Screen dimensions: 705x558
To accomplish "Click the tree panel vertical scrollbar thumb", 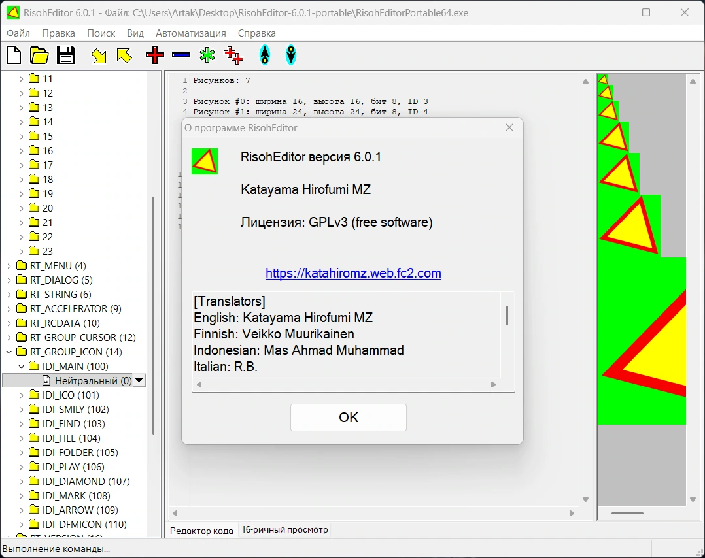I will [x=153, y=316].
